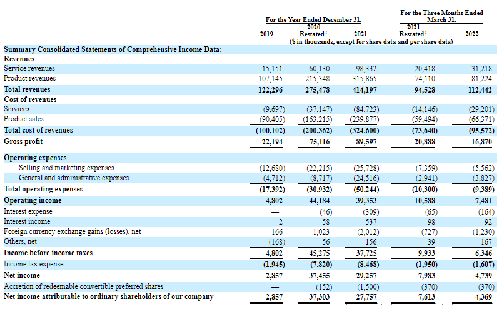Click total revenues value 122,296
Viewport: 504px width, 309px height.
click(270, 90)
